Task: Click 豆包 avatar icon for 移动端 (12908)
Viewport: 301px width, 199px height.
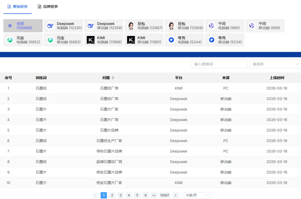Action: click(x=171, y=26)
